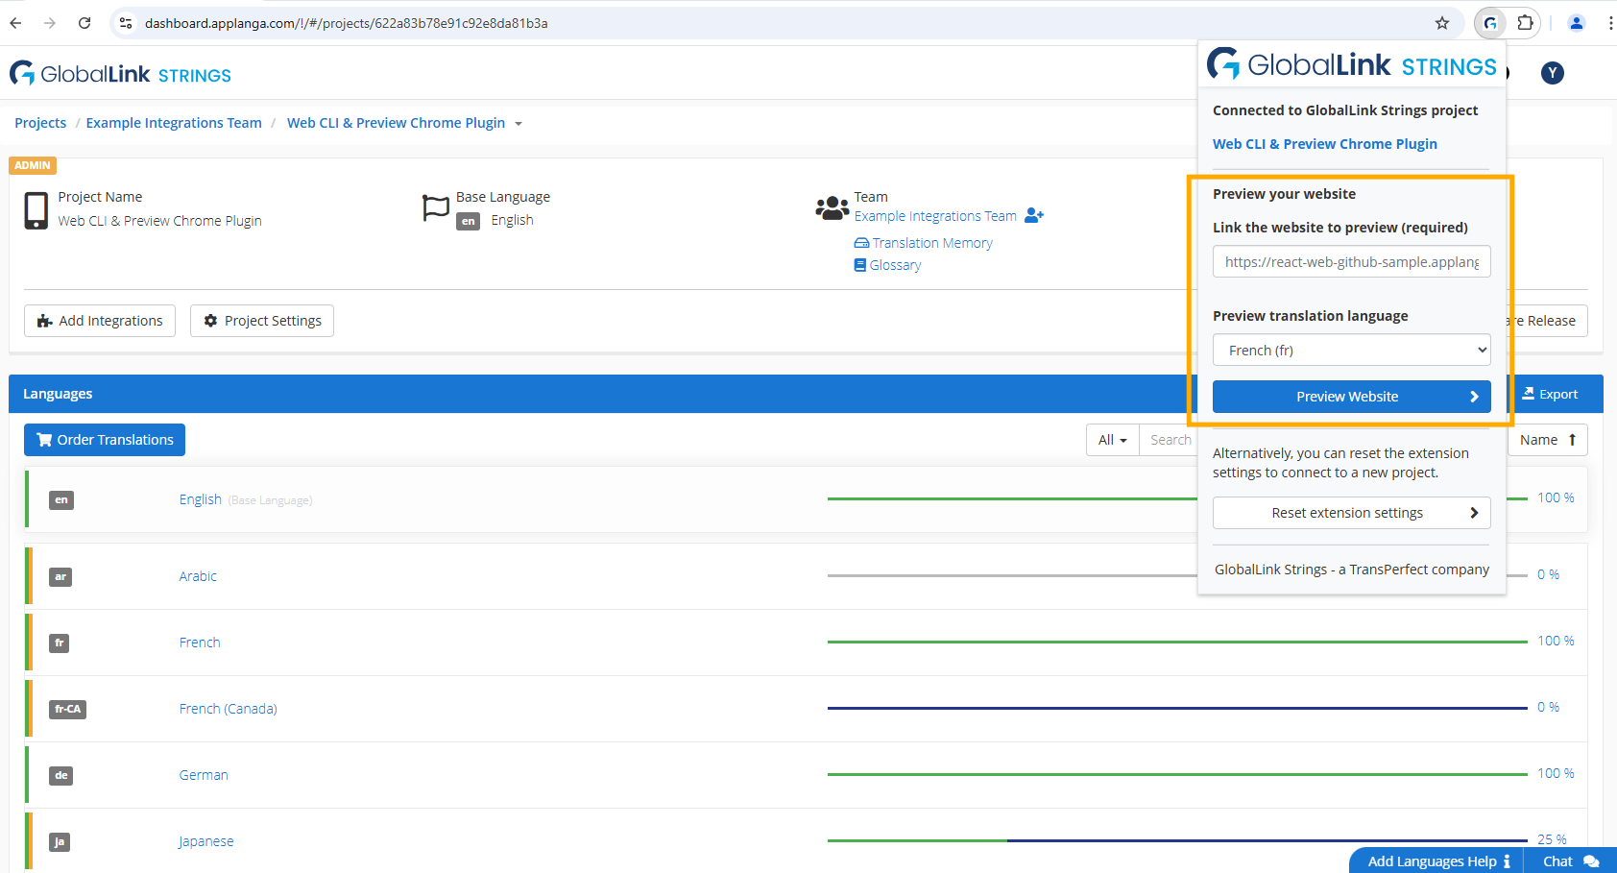
Task: Click the GlobalLink extension icon in toolbar
Action: pos(1490,23)
